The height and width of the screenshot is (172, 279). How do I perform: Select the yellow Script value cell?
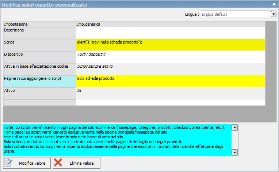pos(170,45)
